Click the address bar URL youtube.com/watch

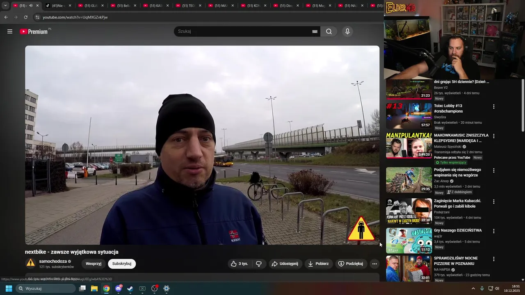(x=75, y=17)
